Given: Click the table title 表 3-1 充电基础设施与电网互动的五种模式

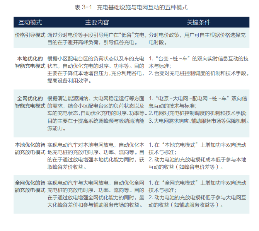Looking at the screenshot, I should pos(130,7).
